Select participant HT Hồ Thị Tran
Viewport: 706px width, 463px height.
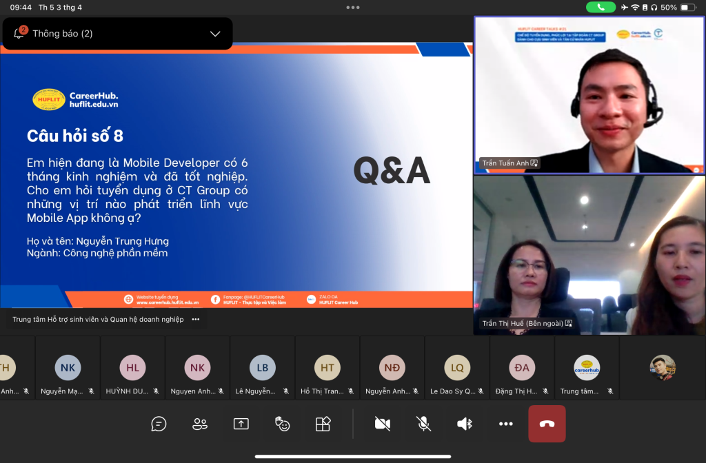coord(327,375)
